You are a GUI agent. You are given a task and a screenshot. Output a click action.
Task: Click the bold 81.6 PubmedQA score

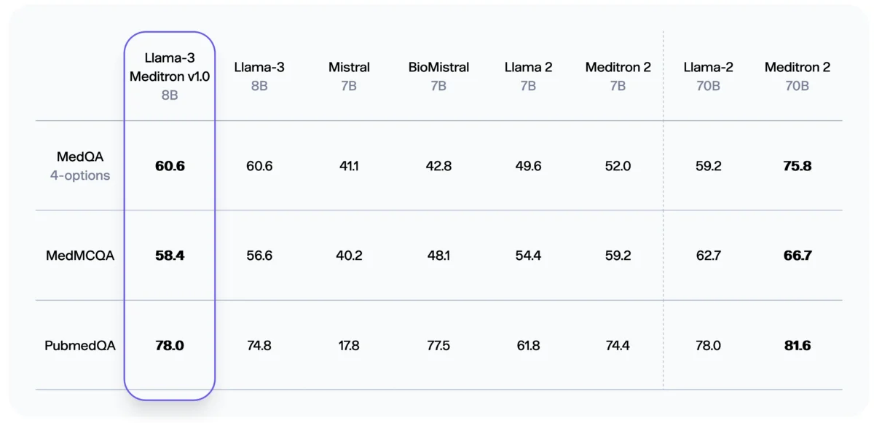(798, 345)
